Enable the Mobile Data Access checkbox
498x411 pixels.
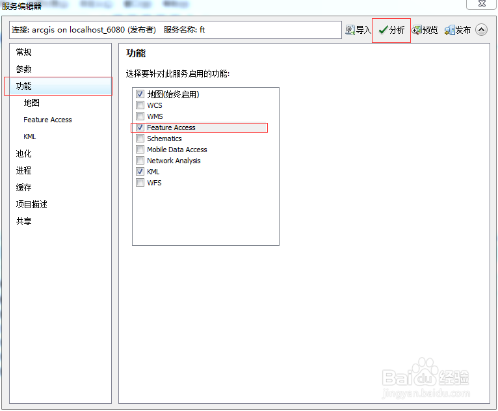click(x=140, y=150)
